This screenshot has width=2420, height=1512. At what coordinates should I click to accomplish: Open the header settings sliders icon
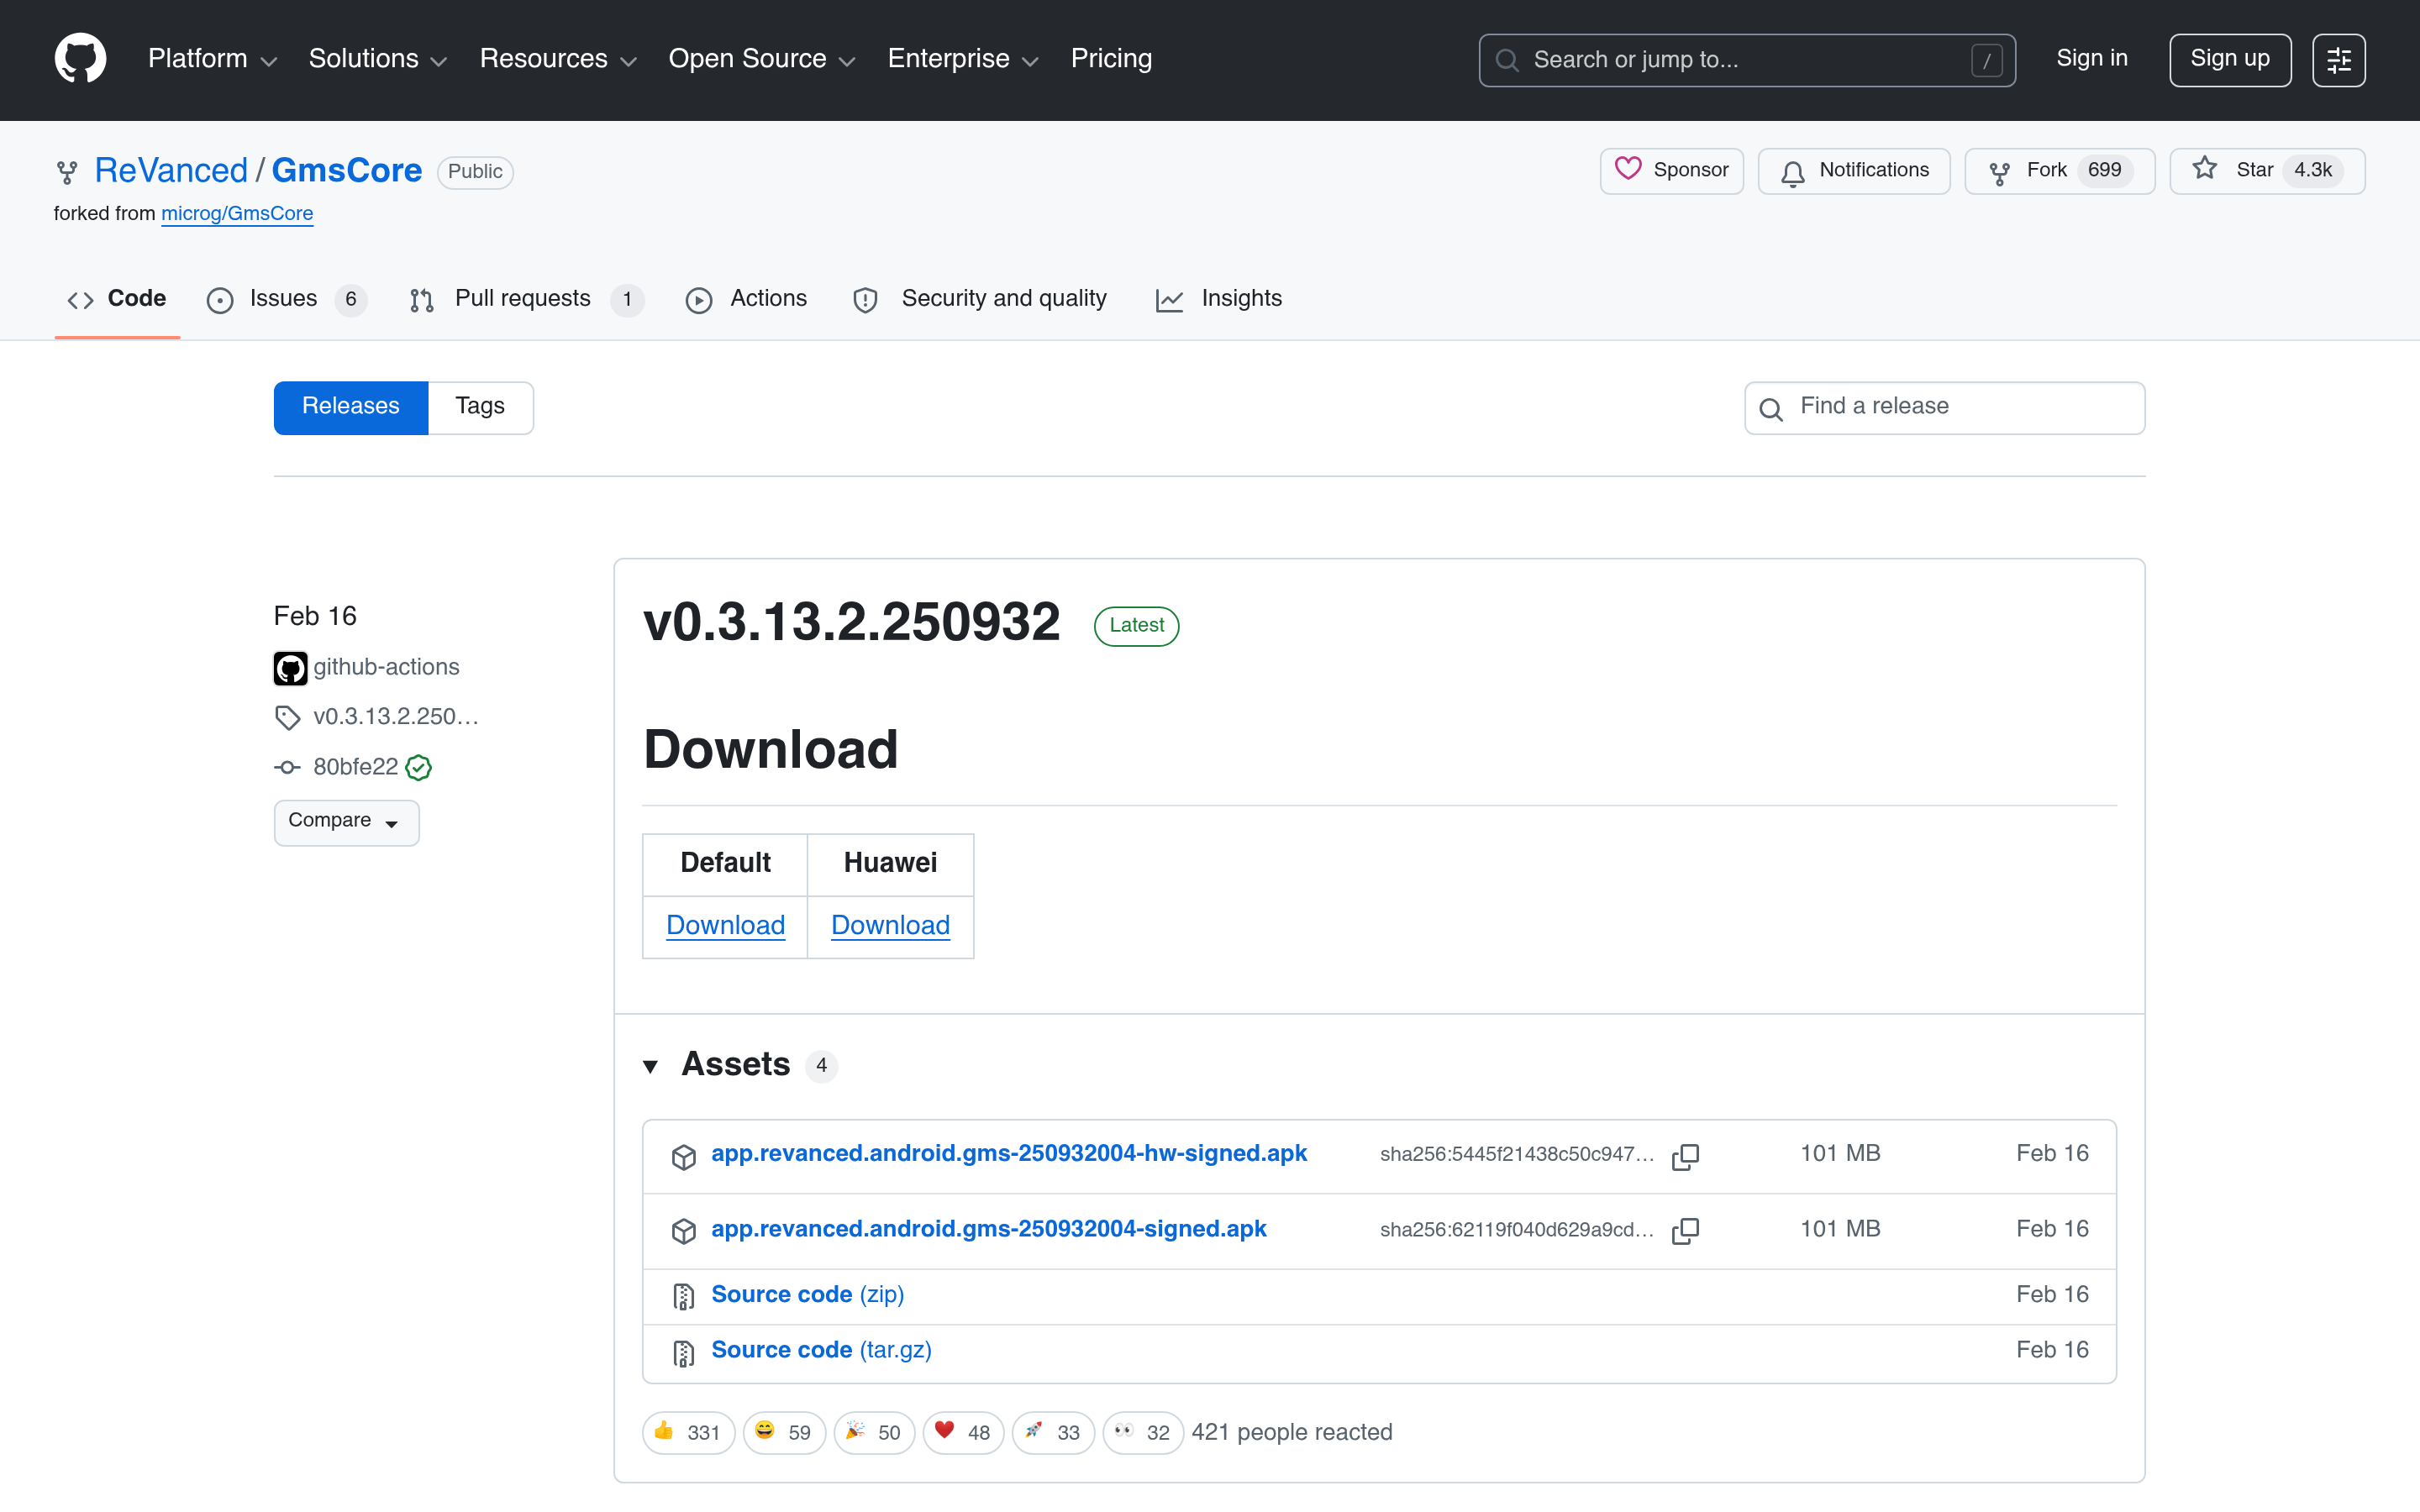pyautogui.click(x=2338, y=60)
